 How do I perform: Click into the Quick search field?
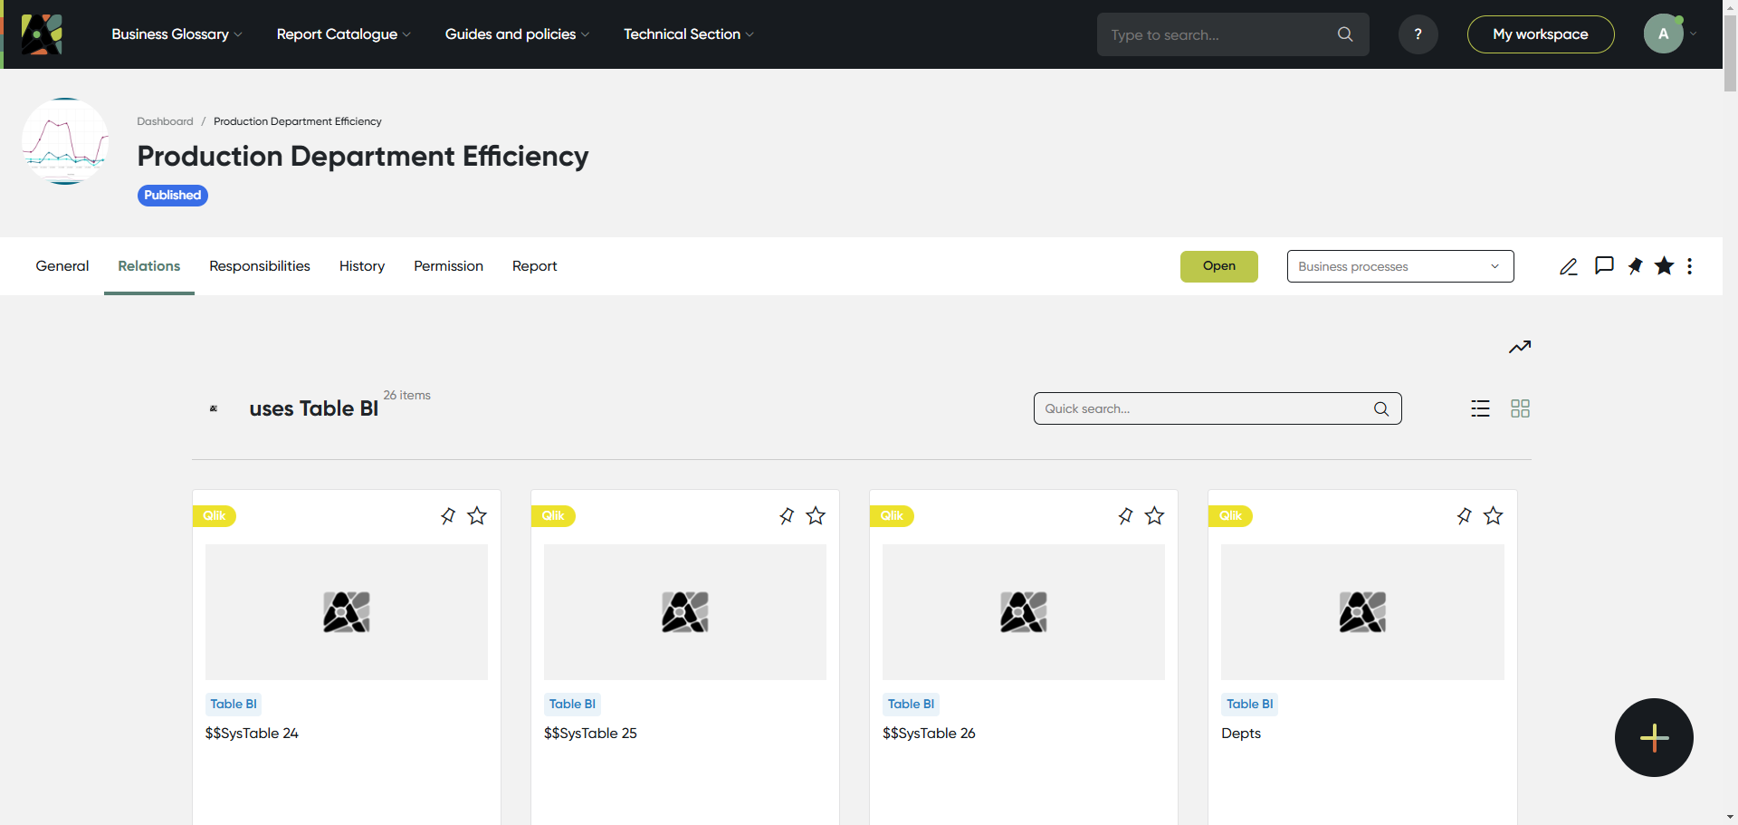point(1204,408)
